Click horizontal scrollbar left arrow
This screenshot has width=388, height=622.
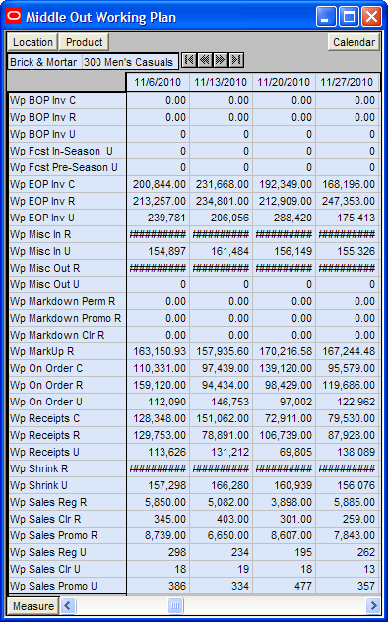click(68, 606)
